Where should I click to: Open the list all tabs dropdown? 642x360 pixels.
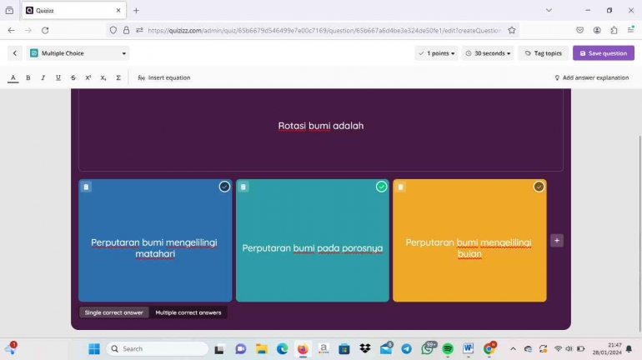549,11
